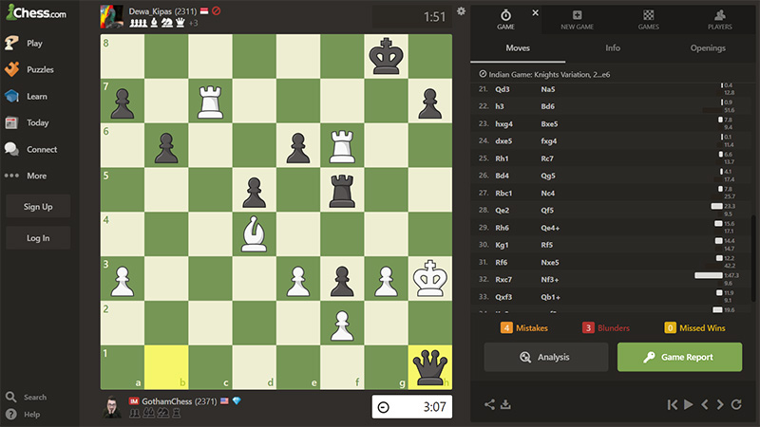Click the Blunders count badge
This screenshot has width=760, height=427.
click(588, 327)
